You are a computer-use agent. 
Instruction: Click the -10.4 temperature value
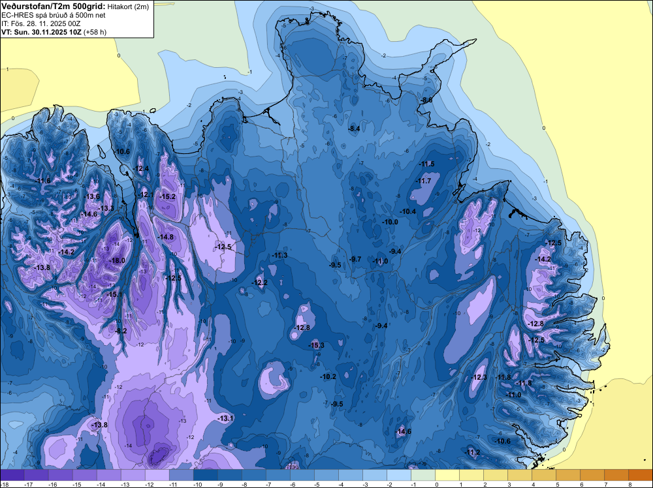(x=408, y=212)
